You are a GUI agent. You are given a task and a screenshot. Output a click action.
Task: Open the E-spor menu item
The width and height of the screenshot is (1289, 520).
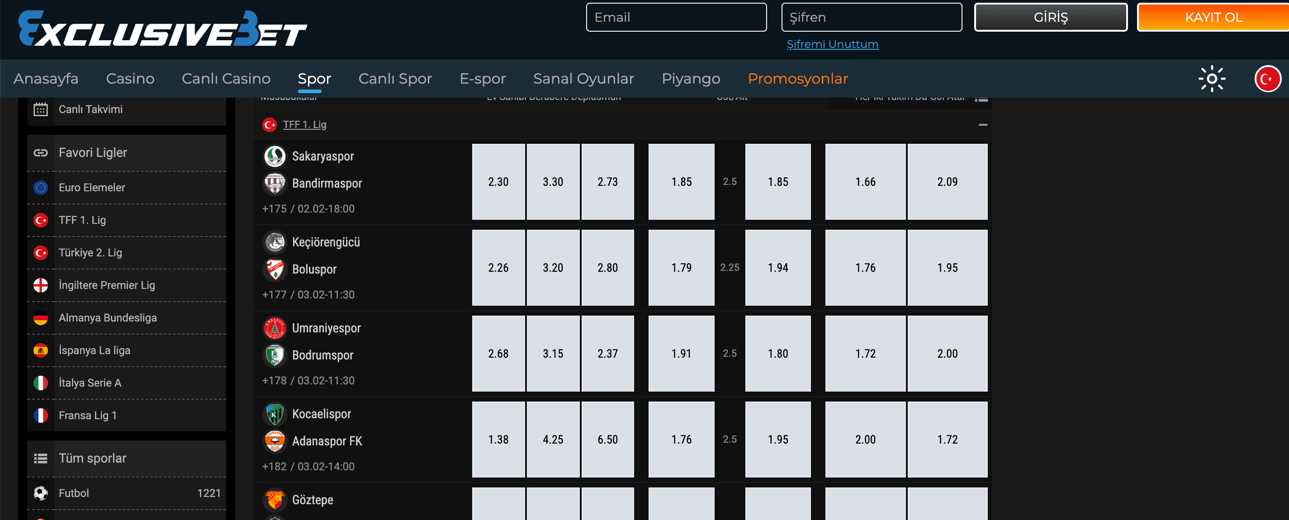point(483,79)
